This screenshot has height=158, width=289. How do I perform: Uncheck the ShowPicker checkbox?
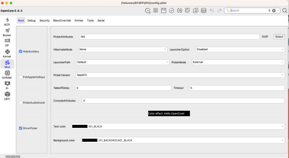(21, 128)
